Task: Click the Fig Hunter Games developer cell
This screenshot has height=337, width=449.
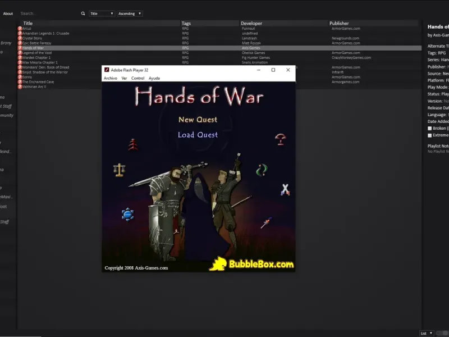Action: coord(256,58)
